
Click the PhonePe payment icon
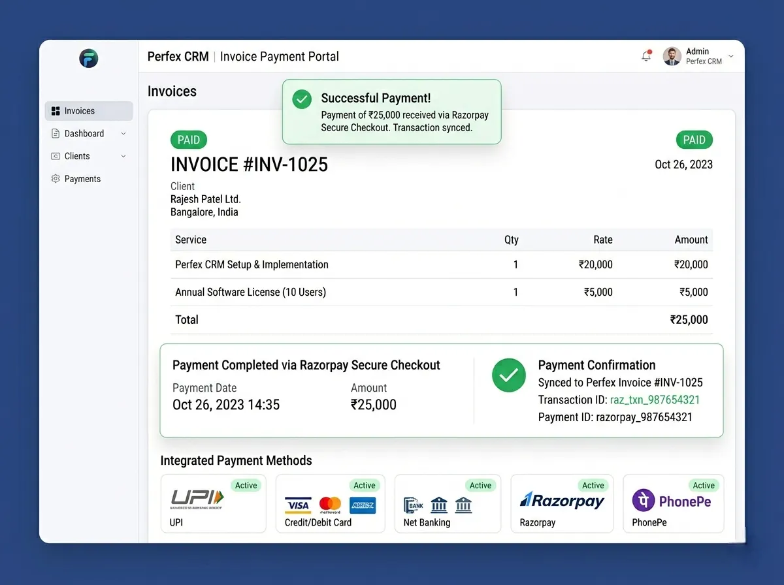point(644,501)
